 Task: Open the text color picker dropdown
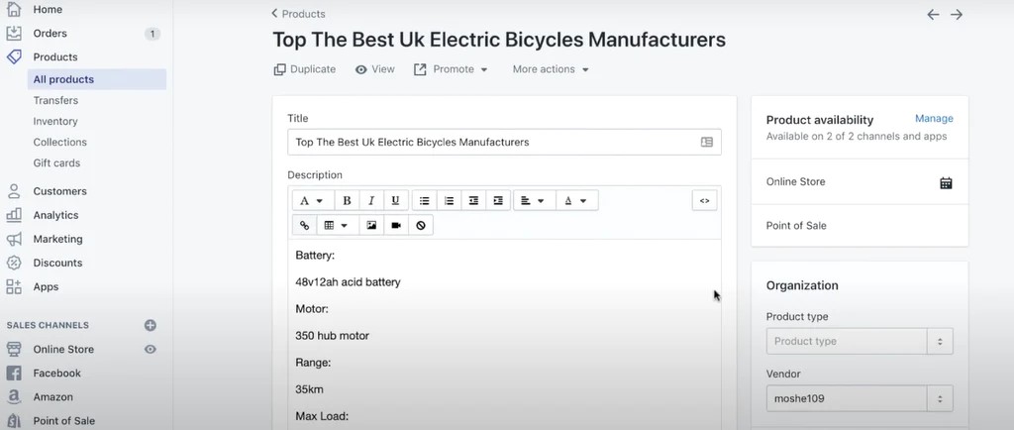click(575, 201)
